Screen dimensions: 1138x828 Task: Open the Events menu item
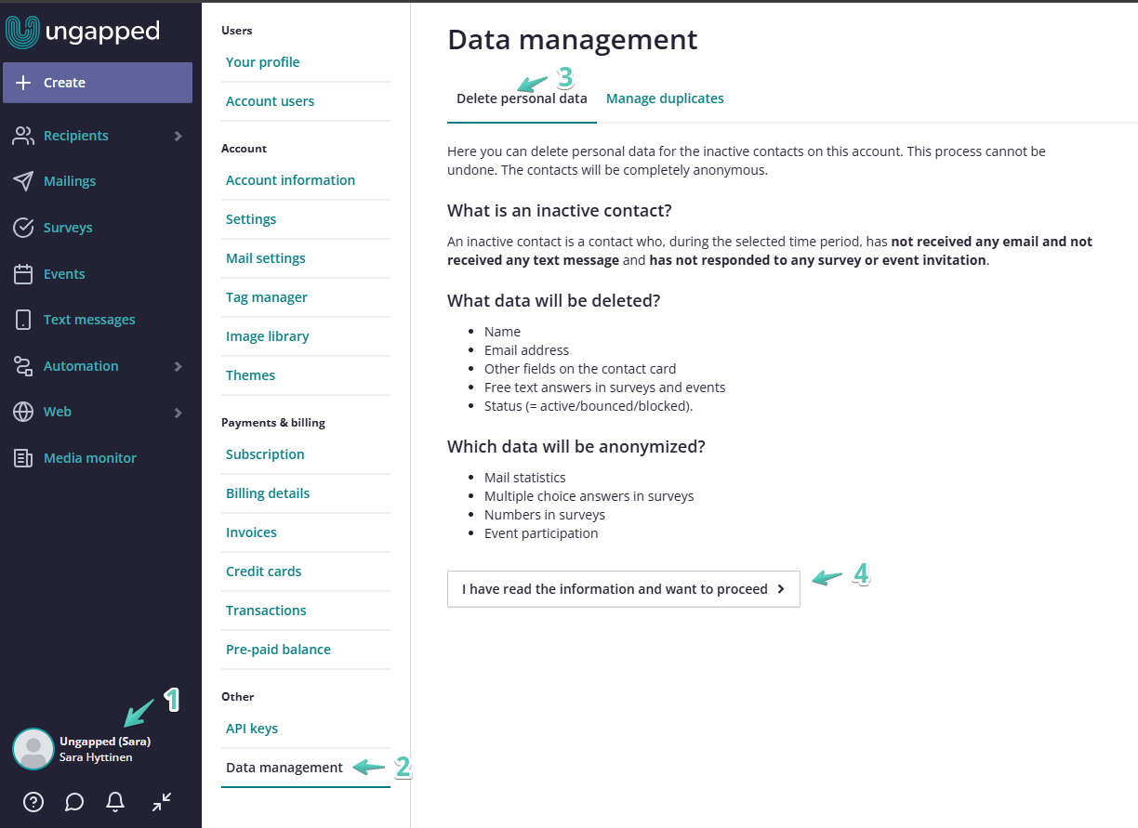pyautogui.click(x=64, y=274)
